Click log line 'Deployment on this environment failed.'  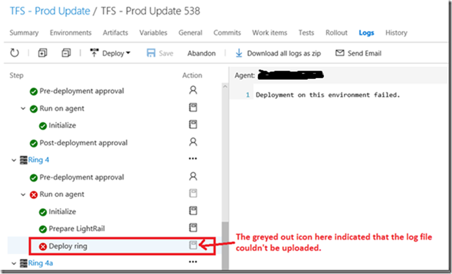pos(328,95)
